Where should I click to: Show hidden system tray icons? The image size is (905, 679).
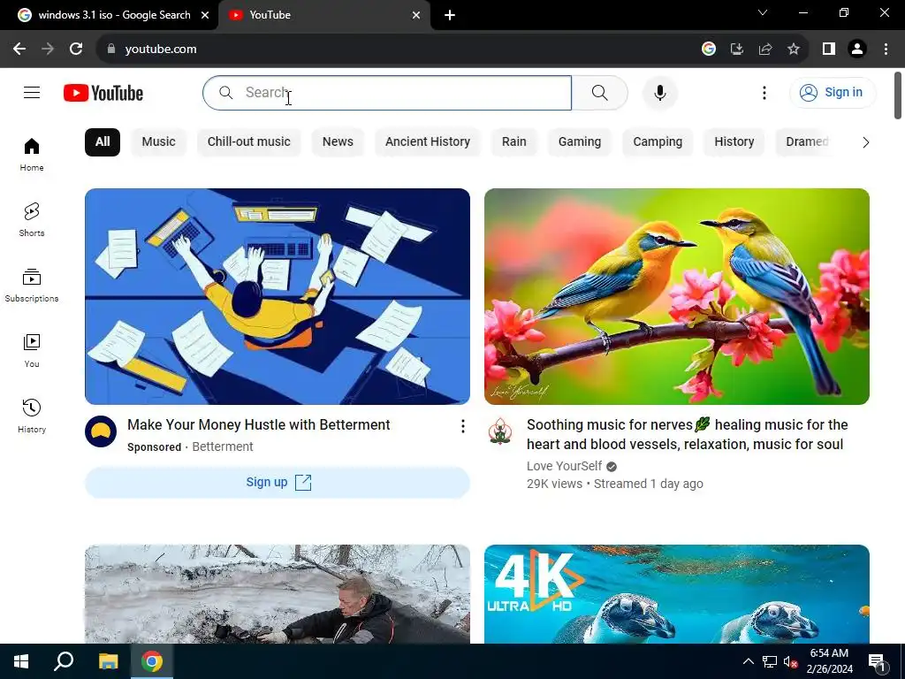748,661
